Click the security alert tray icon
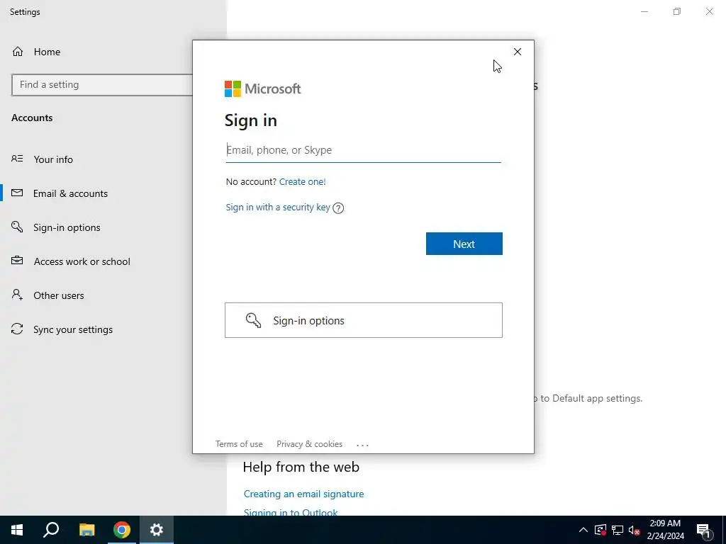The image size is (726, 544). [601, 530]
